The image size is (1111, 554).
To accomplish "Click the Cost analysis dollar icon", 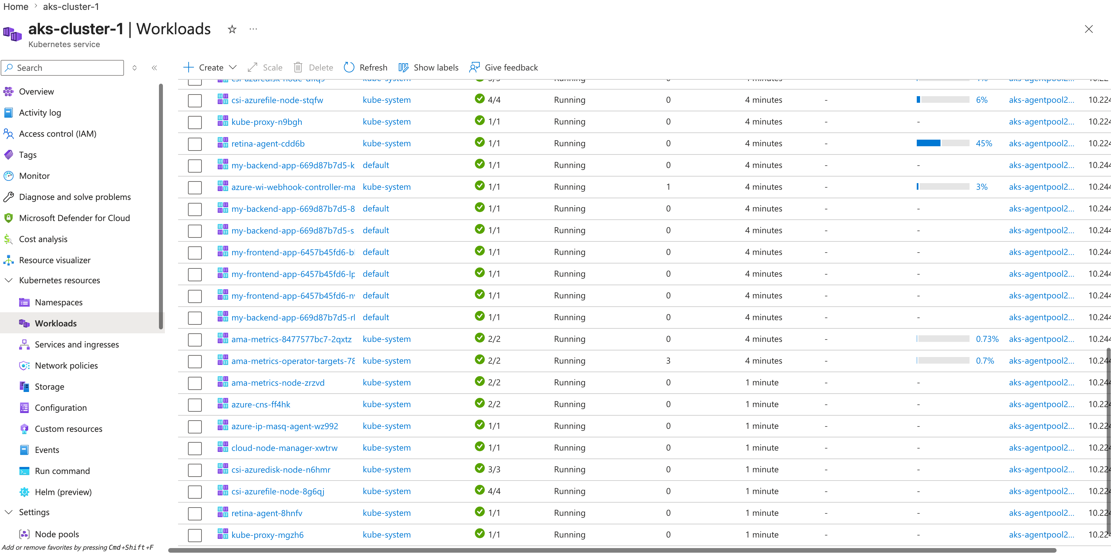I will coord(9,239).
